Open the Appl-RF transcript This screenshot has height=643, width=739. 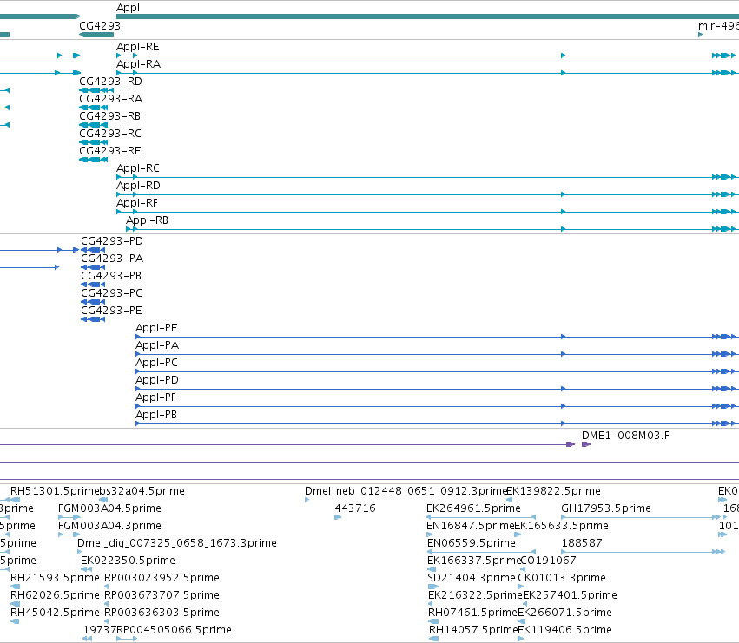tap(137, 203)
